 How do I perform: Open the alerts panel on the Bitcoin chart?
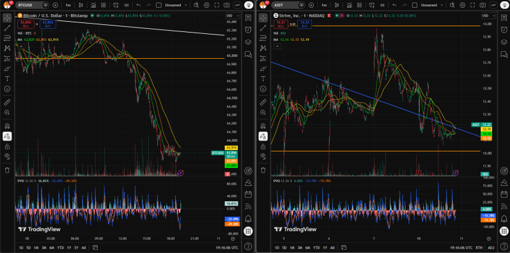pyautogui.click(x=248, y=29)
